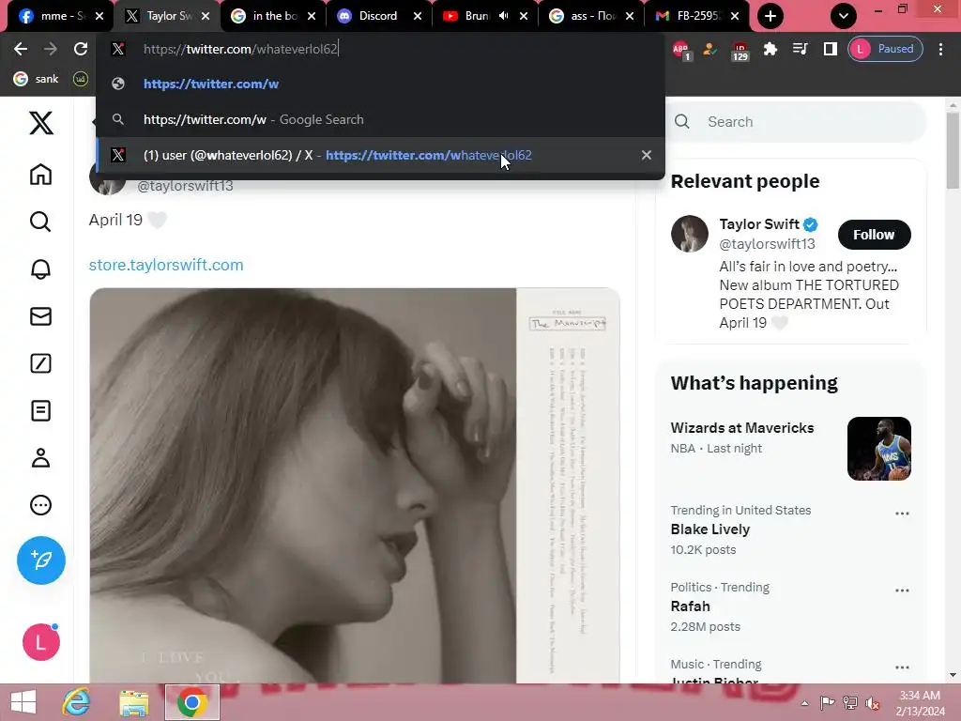Open Lists icon in sidebar
961x721 pixels.
pyautogui.click(x=41, y=411)
